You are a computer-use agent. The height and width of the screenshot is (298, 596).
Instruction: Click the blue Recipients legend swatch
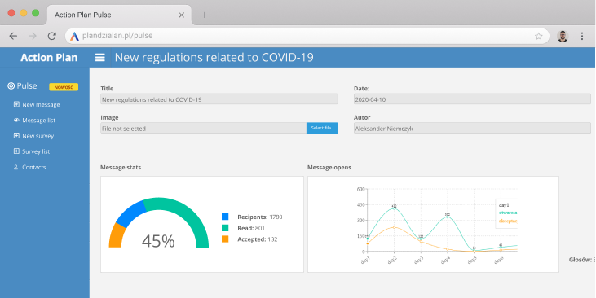tap(225, 217)
